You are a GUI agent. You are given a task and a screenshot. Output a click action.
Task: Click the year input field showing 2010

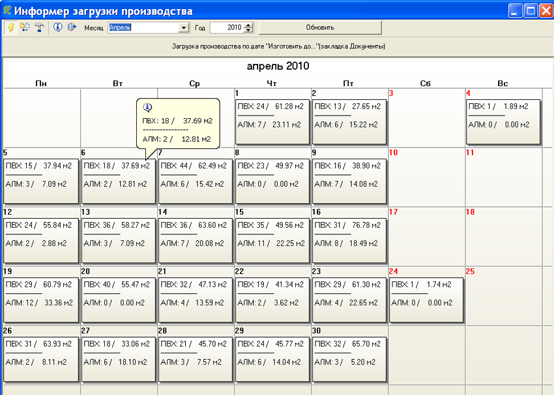click(226, 27)
